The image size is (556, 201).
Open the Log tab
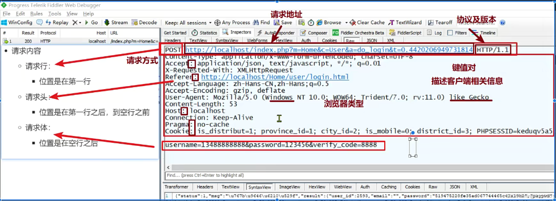434,33
